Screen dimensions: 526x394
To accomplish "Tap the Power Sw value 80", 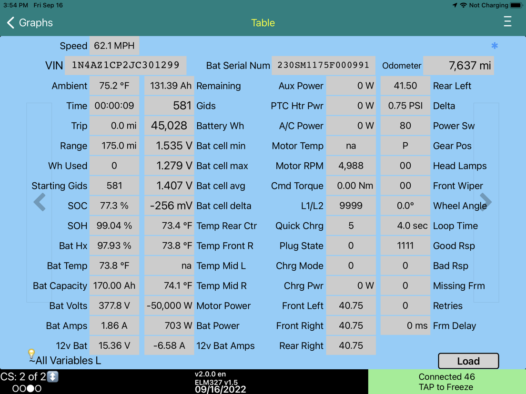I will (x=405, y=126).
